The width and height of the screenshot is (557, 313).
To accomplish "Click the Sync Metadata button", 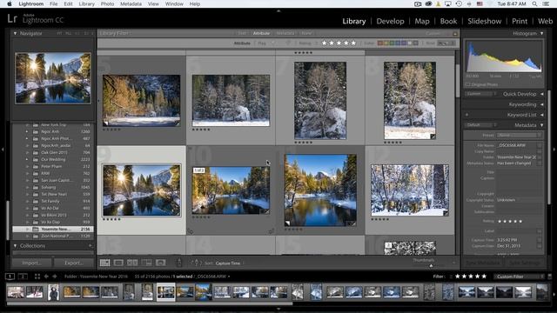I will 483,263.
